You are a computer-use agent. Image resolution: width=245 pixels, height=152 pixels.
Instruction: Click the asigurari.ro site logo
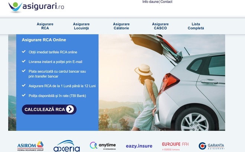pyautogui.click(x=36, y=7)
